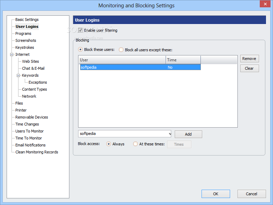Sort list by Time column header
This screenshot has width=273, height=205.
[x=183, y=60]
